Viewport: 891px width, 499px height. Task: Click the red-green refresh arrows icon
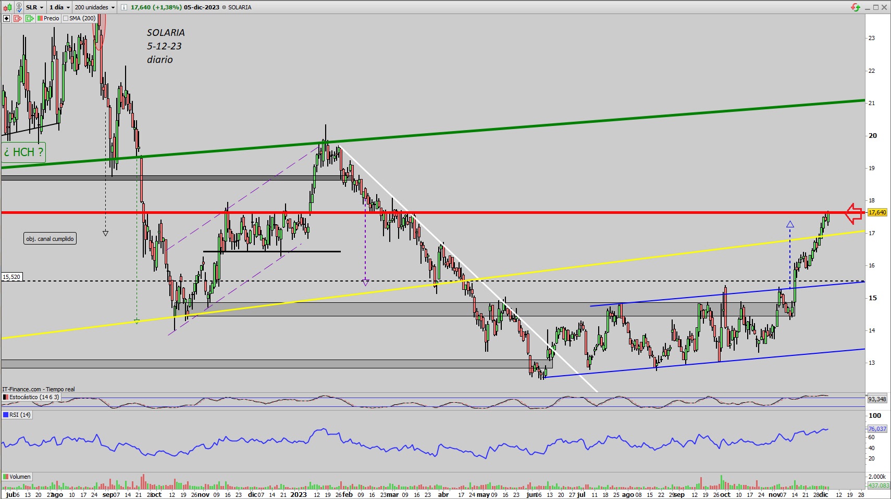point(855,7)
